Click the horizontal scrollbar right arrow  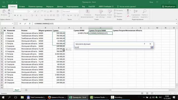click(x=174, y=90)
